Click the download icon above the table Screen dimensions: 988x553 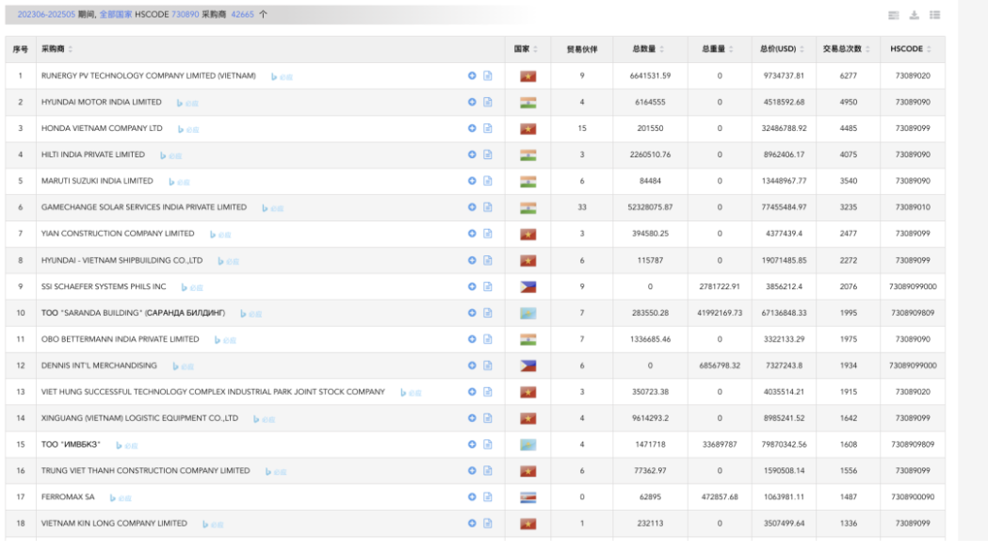(x=914, y=15)
